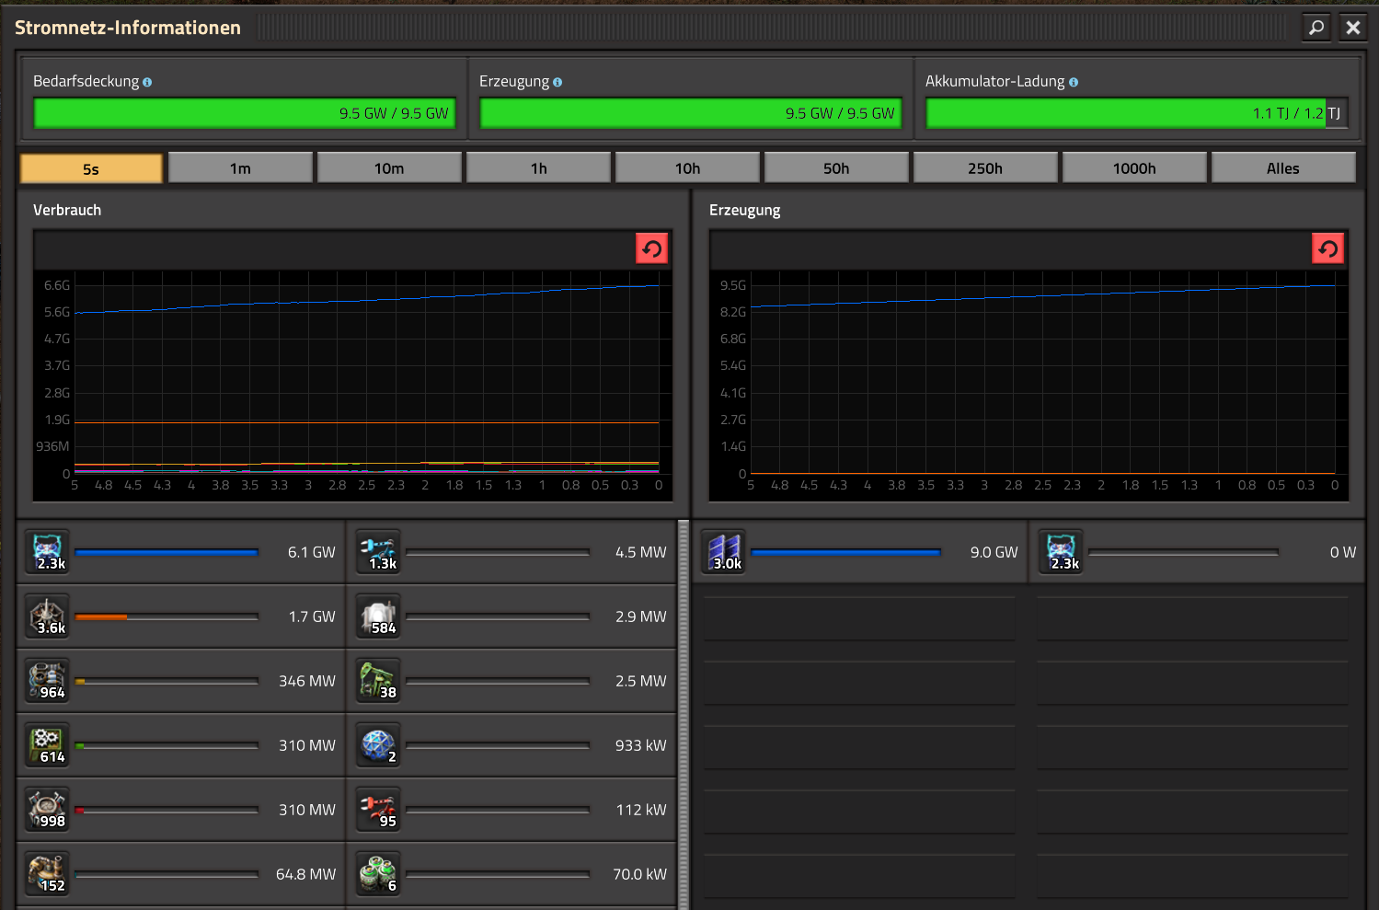Select the beacon icon with count 3.6k

(48, 616)
